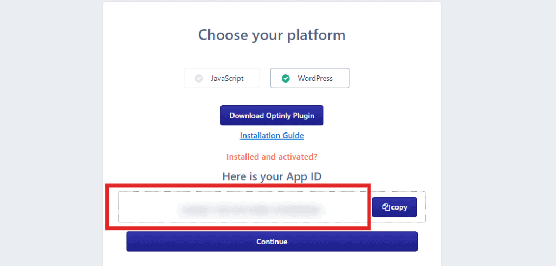Screen dimensions: 556x266
Task: Click the 'Choose your platform' heading
Action: pyautogui.click(x=271, y=35)
